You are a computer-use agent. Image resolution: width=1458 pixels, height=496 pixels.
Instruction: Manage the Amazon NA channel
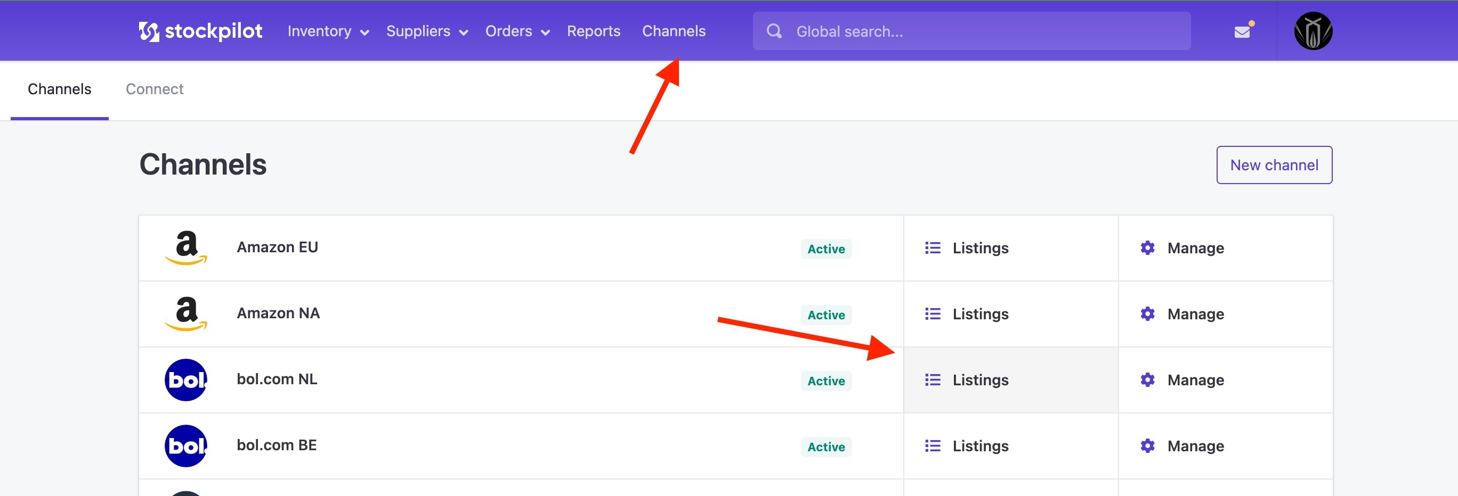1225,315
